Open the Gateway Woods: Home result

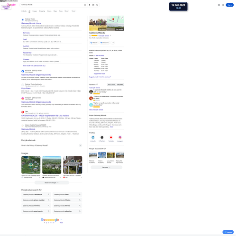point(31,23)
